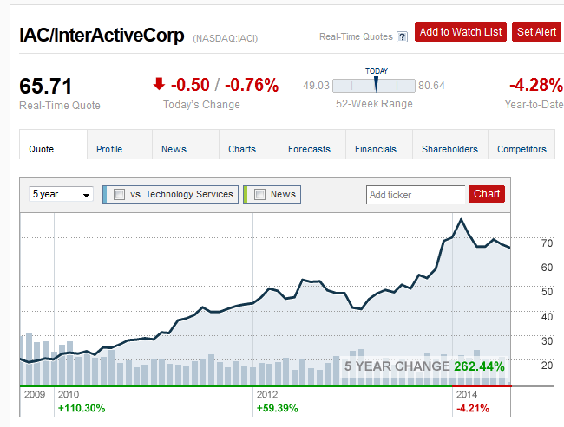Screen dimensions: 564x427
Task: Focus the Add ticker input field
Action: [x=415, y=194]
